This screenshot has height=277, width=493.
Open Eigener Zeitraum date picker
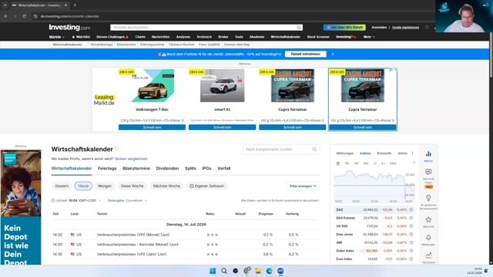pyautogui.click(x=207, y=186)
